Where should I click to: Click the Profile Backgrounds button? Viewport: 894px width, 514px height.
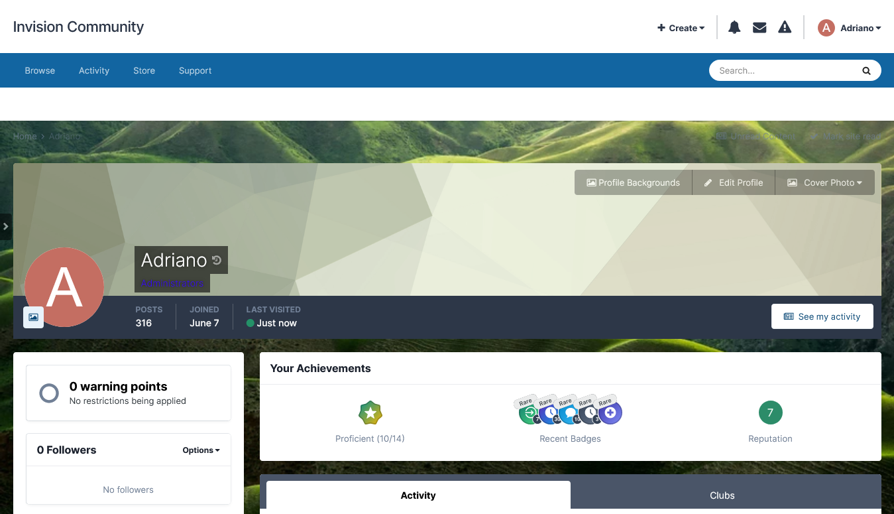pos(633,182)
